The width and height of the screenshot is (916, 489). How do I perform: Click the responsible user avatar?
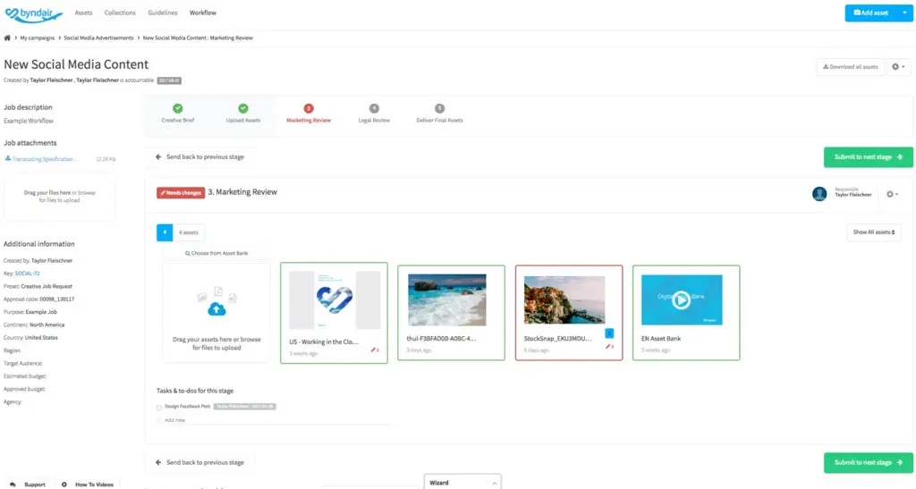pos(819,194)
